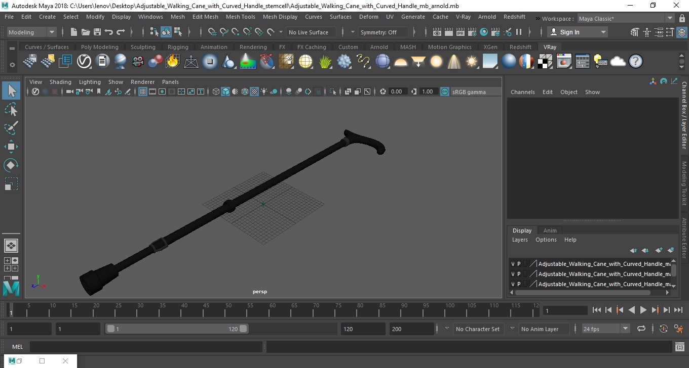This screenshot has width=689, height=368.
Task: Select the arrow Select tool in toolbox
Action: pyautogui.click(x=11, y=90)
